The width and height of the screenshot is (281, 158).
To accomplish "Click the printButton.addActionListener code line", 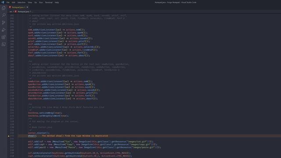I will (x=63, y=93).
